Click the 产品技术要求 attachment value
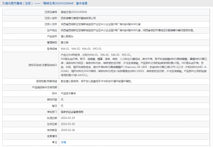The image size is (213, 148). [x=68, y=94]
